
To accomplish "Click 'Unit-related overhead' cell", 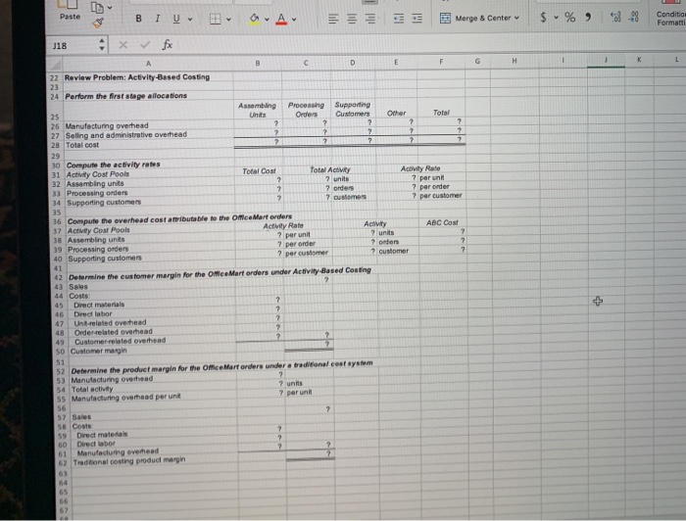I will [x=110, y=322].
